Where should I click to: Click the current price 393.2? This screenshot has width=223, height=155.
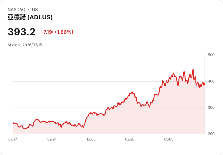(x=22, y=32)
